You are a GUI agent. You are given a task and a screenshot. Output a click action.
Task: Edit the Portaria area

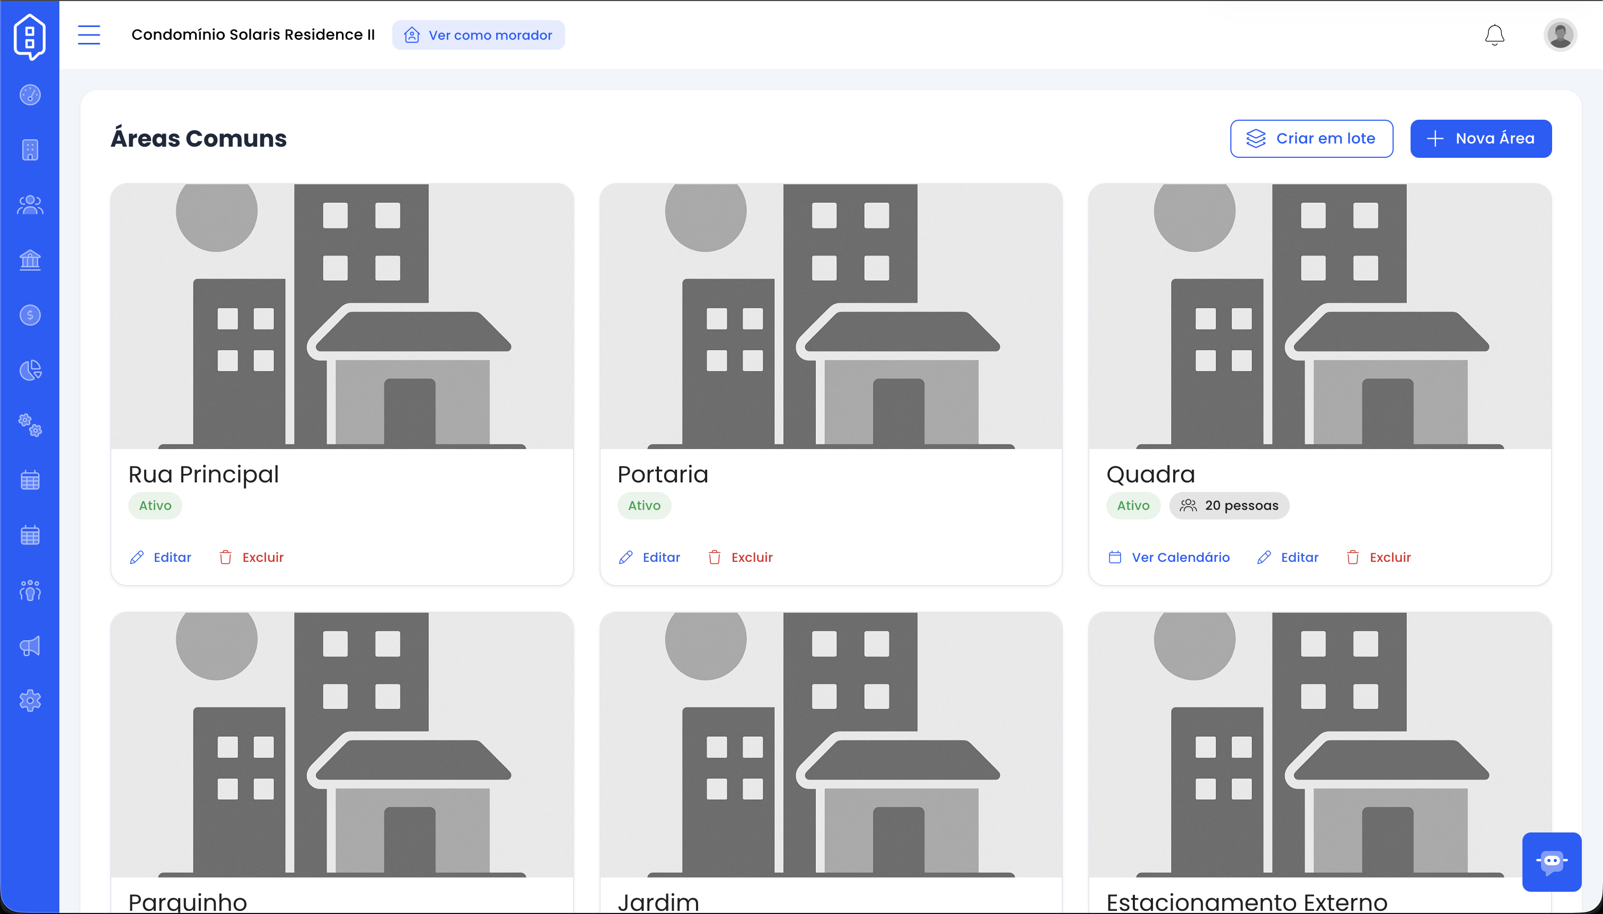point(650,558)
